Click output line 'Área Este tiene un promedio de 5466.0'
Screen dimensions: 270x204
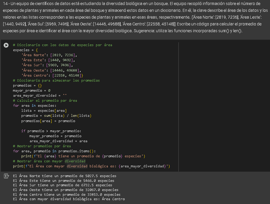[x=64, y=181]
